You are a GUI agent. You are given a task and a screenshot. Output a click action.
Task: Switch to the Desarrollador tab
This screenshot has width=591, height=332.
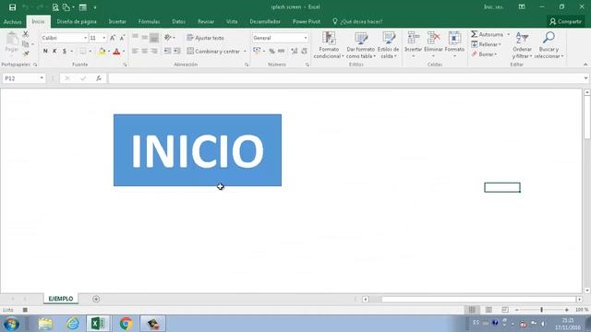[x=265, y=22]
